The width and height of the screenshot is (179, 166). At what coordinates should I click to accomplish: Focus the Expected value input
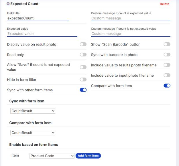click(42, 34)
